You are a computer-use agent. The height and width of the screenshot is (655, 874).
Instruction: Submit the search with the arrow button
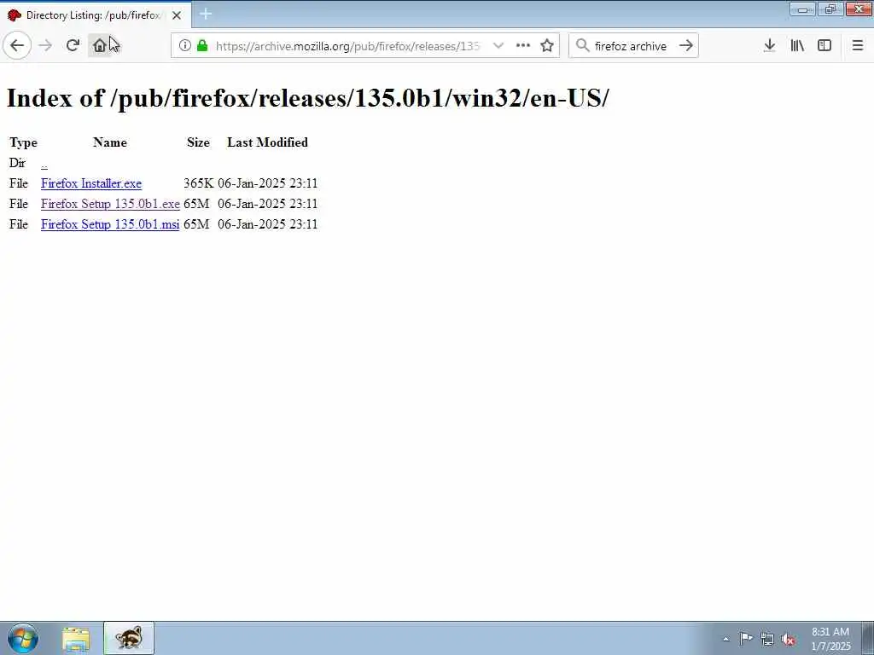tap(686, 46)
